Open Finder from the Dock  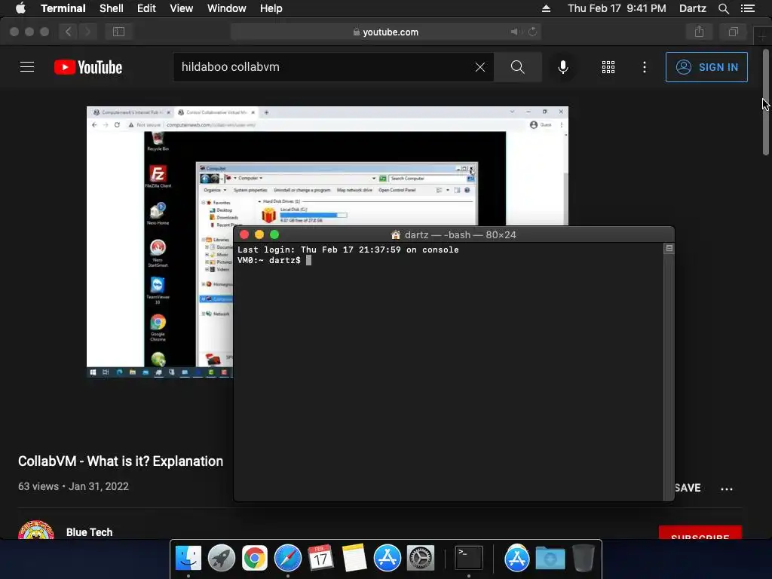[188, 559]
